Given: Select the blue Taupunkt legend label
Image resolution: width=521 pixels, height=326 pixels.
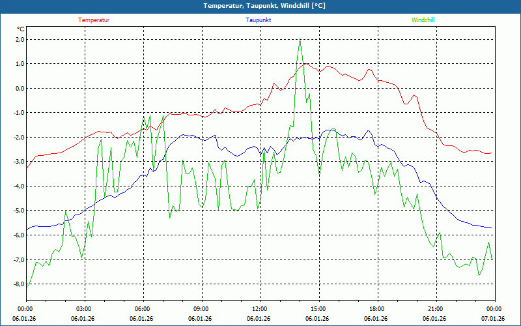Looking at the screenshot, I should [x=259, y=20].
